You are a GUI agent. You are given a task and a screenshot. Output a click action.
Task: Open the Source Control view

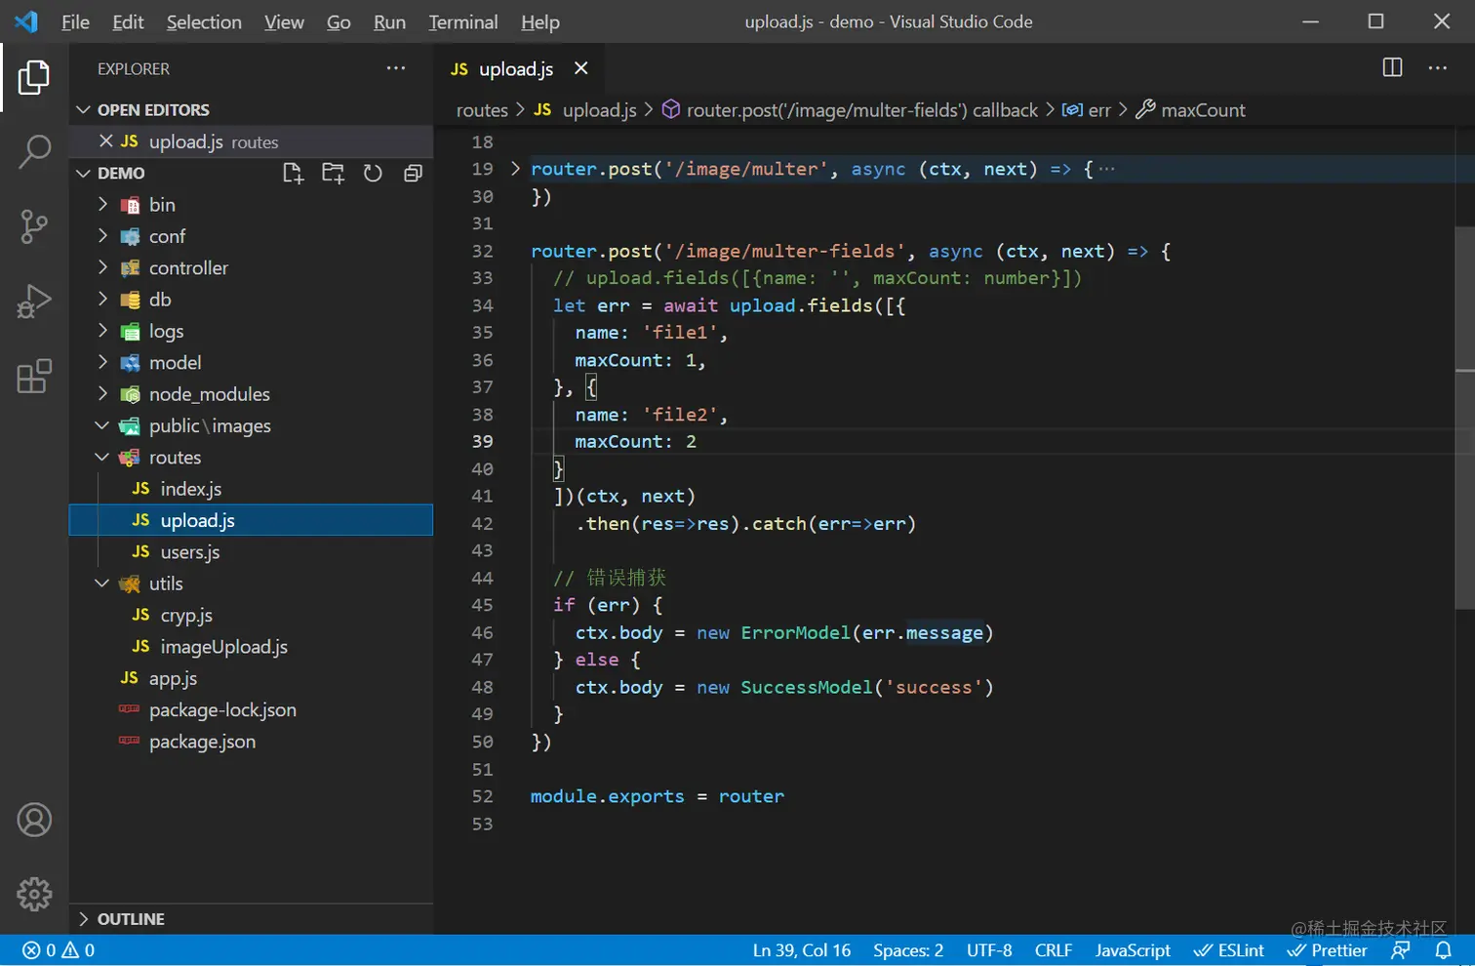[34, 226]
